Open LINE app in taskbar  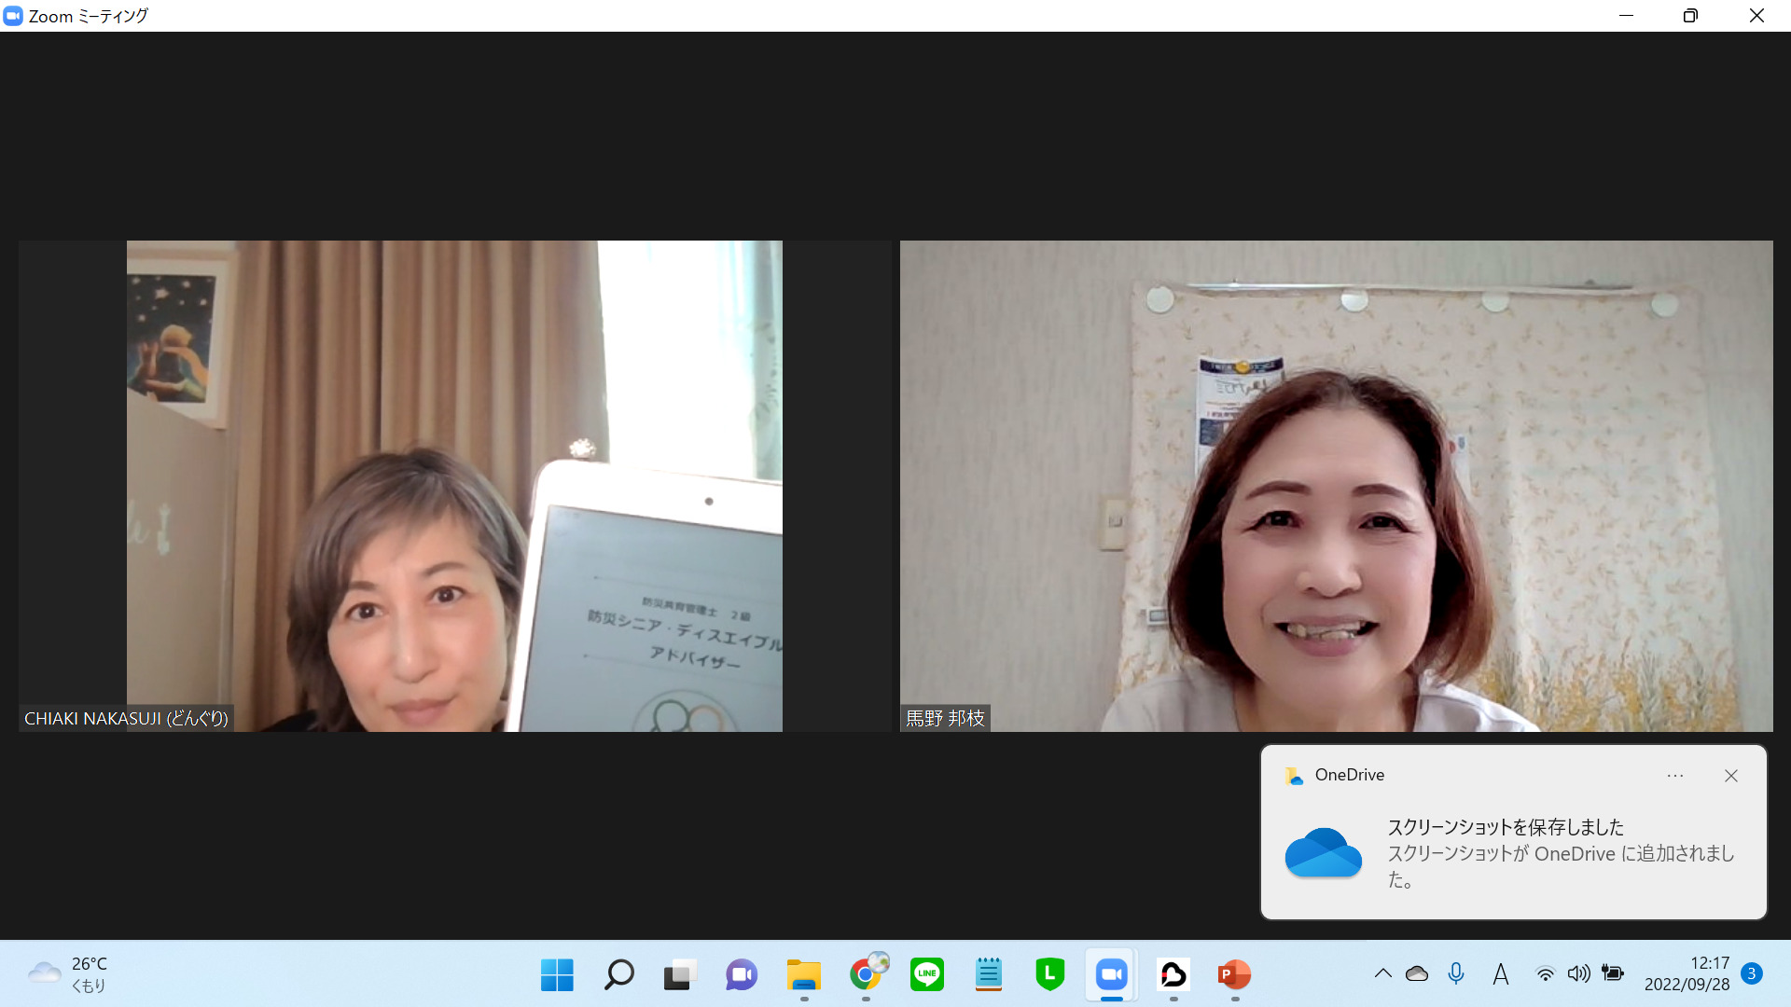click(x=926, y=975)
